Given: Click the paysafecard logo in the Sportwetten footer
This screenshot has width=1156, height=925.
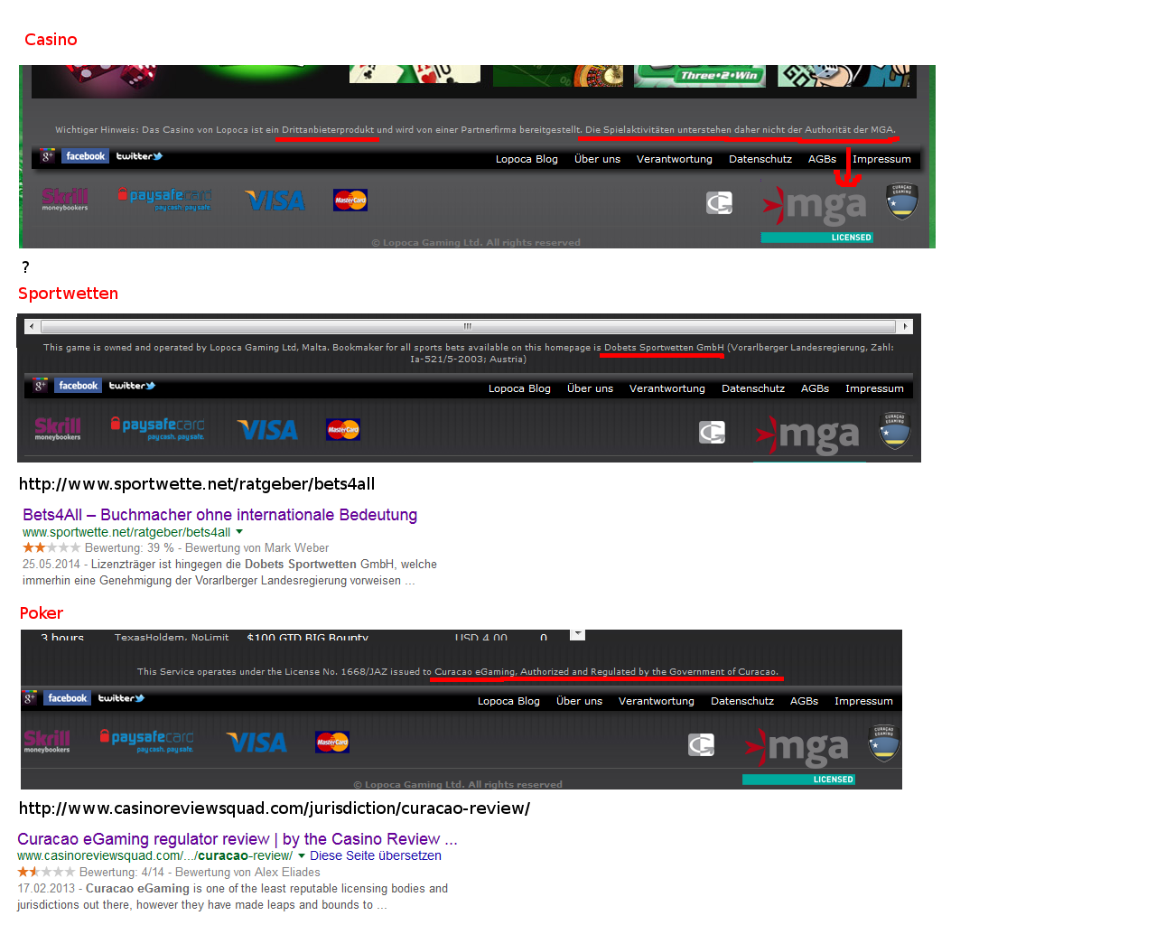Looking at the screenshot, I should (x=157, y=428).
